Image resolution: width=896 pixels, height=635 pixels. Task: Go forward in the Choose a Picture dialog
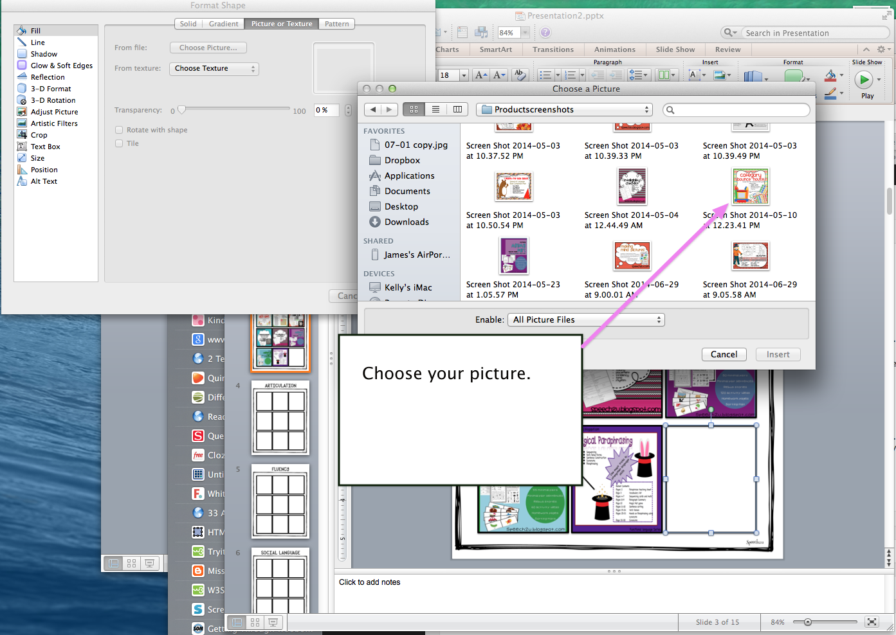point(389,109)
